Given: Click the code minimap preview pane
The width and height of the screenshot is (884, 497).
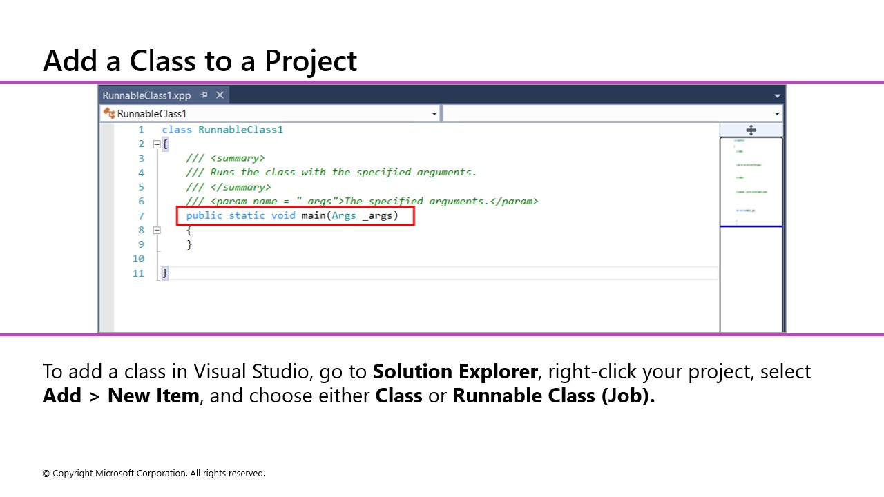Looking at the screenshot, I should [x=751, y=179].
